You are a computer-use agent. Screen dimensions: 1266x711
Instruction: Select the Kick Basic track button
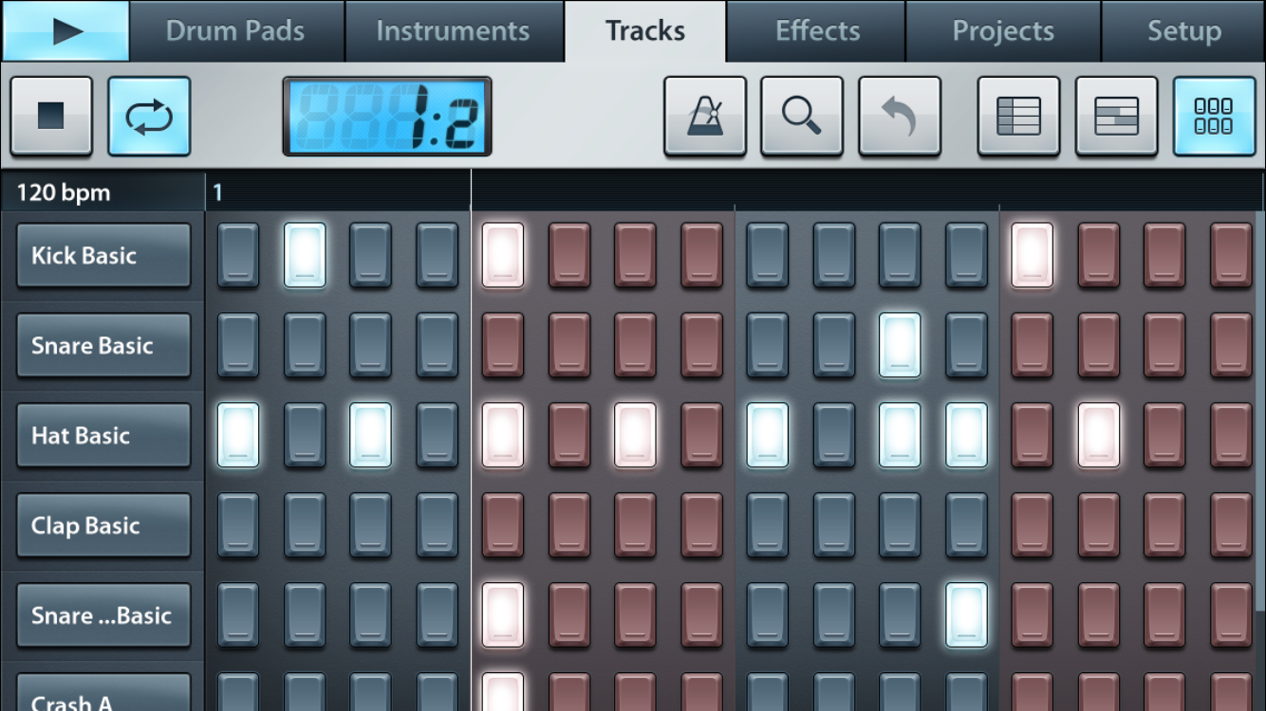tap(103, 255)
